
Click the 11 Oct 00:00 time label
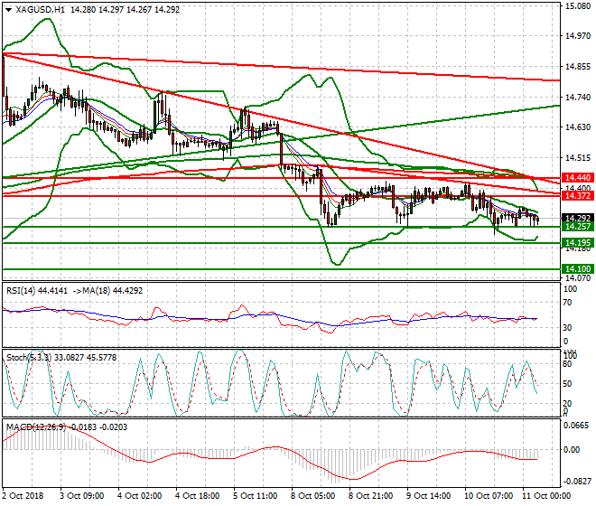pos(547,496)
